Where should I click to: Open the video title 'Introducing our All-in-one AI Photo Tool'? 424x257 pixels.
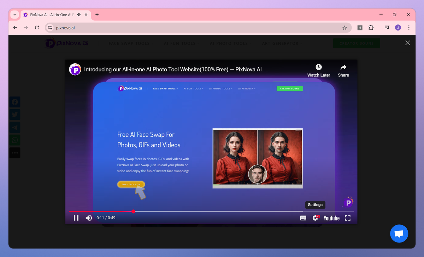[173, 69]
